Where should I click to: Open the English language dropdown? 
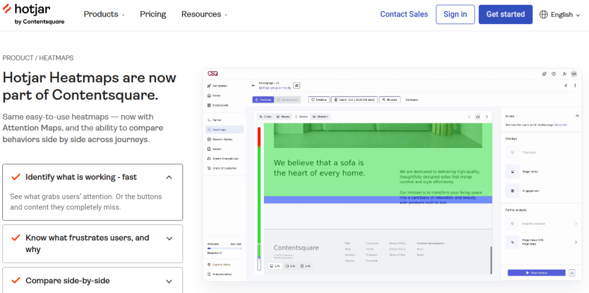click(x=560, y=14)
